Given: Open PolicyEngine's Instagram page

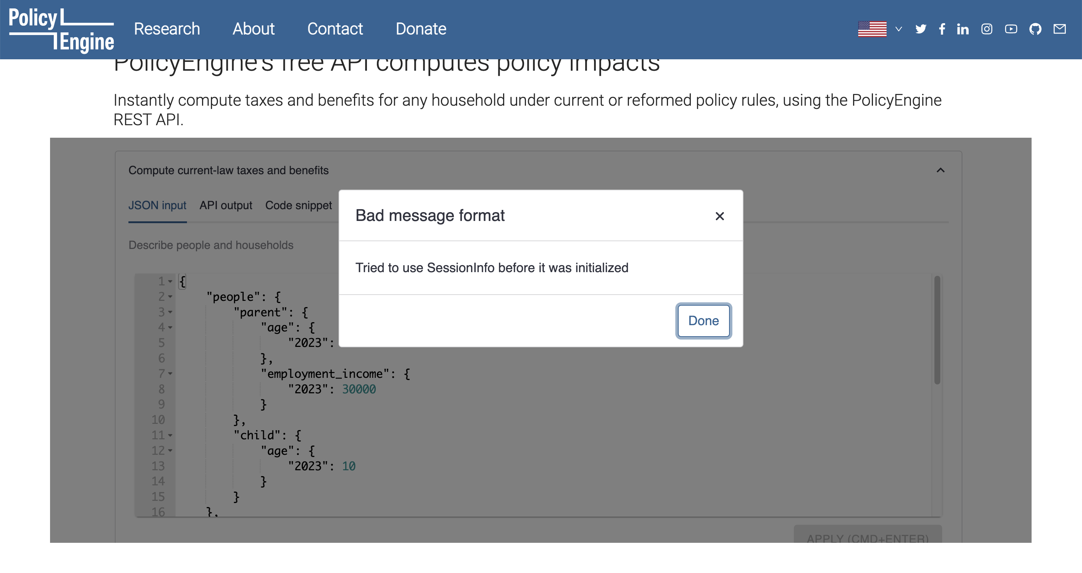Looking at the screenshot, I should coord(987,29).
